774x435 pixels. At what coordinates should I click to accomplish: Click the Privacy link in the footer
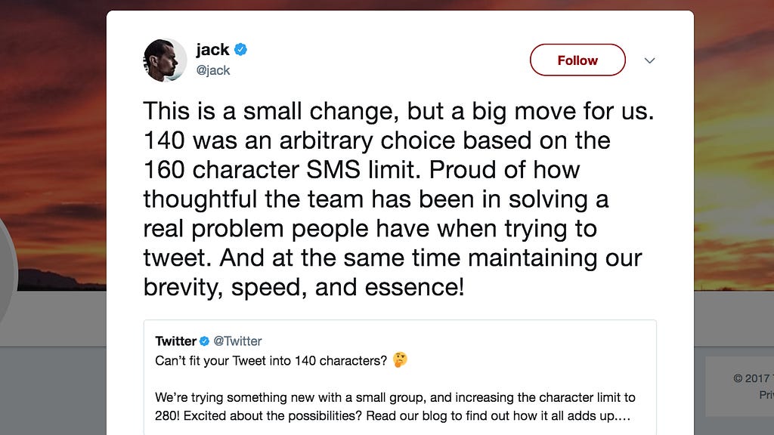(765, 394)
